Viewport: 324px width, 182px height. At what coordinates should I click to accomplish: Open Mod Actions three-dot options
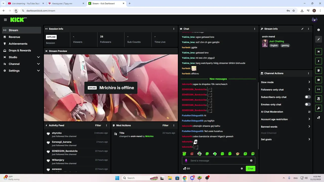174,125
